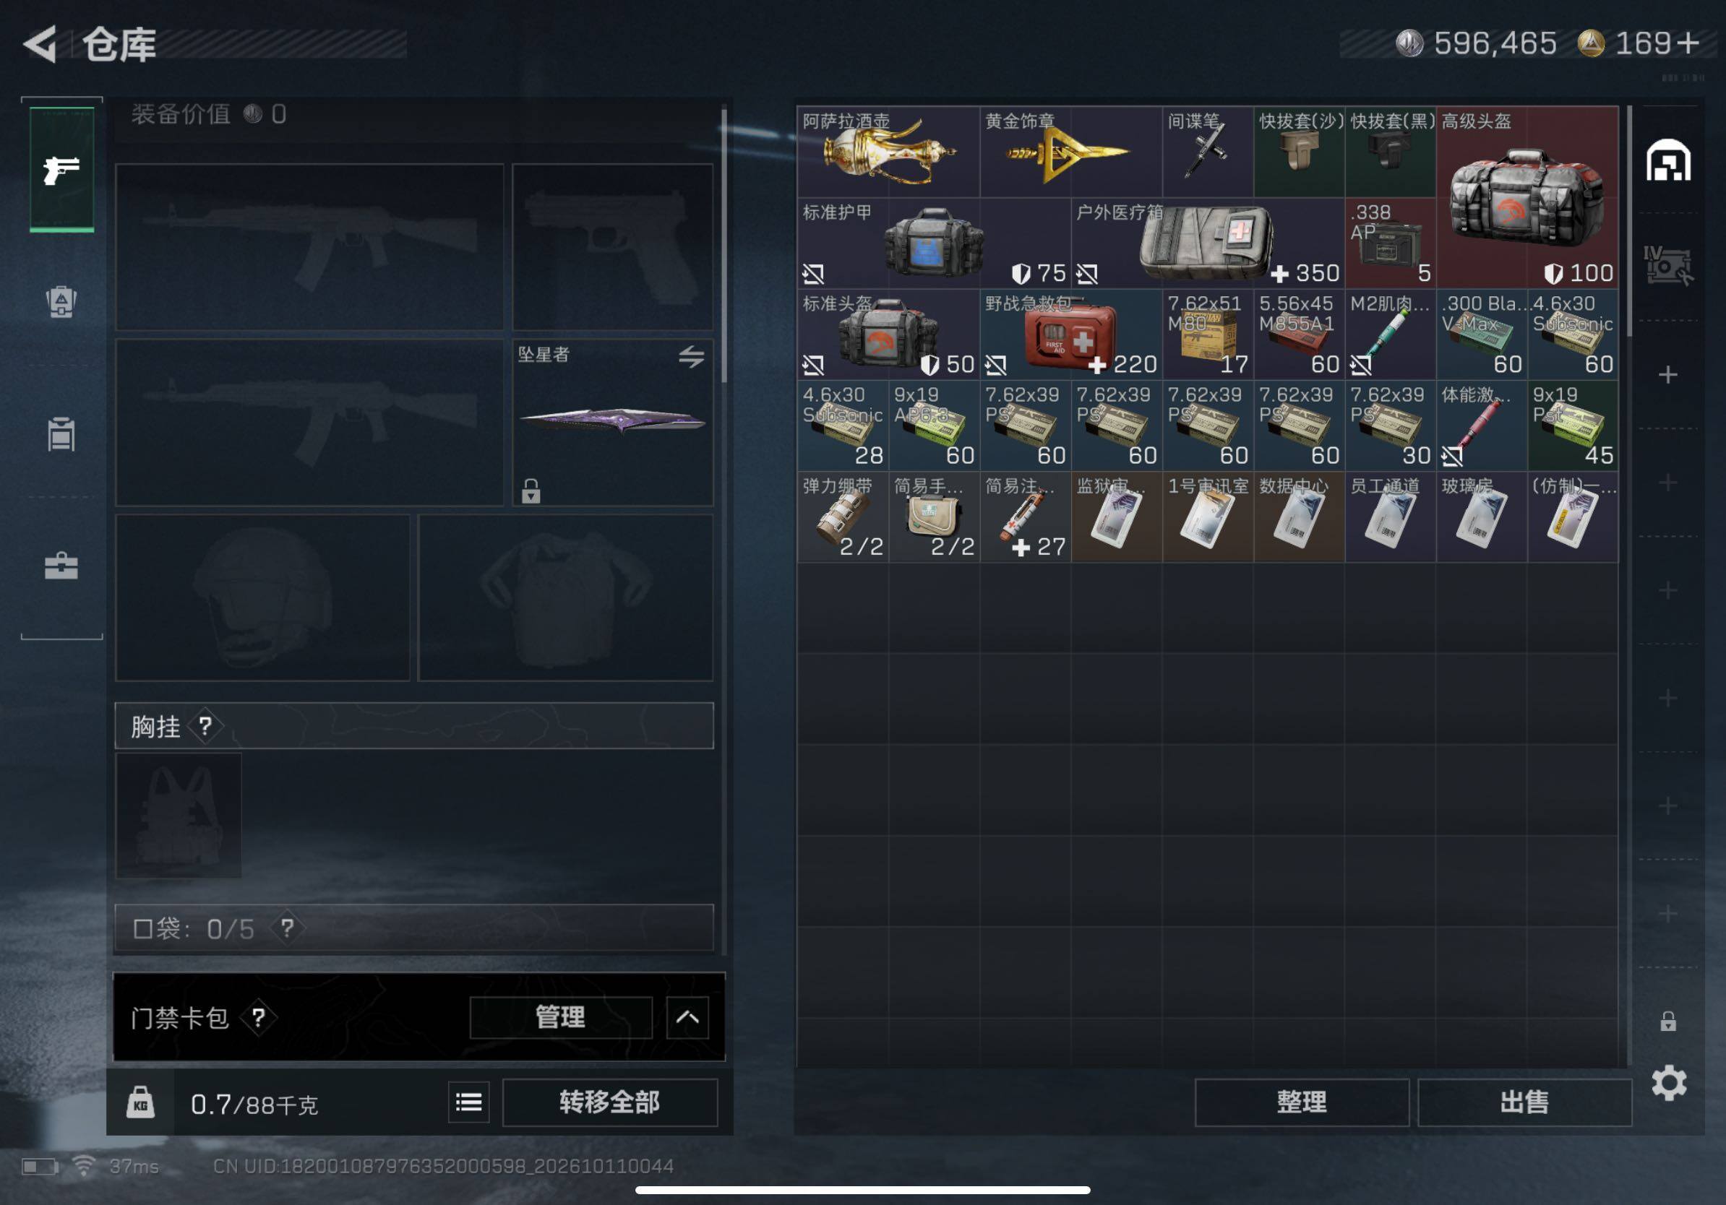Image resolution: width=1726 pixels, height=1205 pixels.
Task: Click the 596,465 currency coin icon
Action: tap(1409, 43)
